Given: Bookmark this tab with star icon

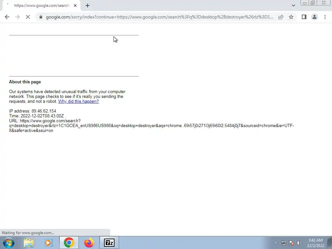Looking at the screenshot, I should click(x=291, y=17).
